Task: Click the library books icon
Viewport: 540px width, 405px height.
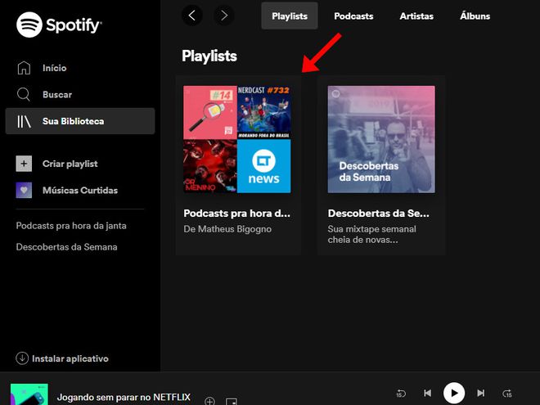Action: 24,121
